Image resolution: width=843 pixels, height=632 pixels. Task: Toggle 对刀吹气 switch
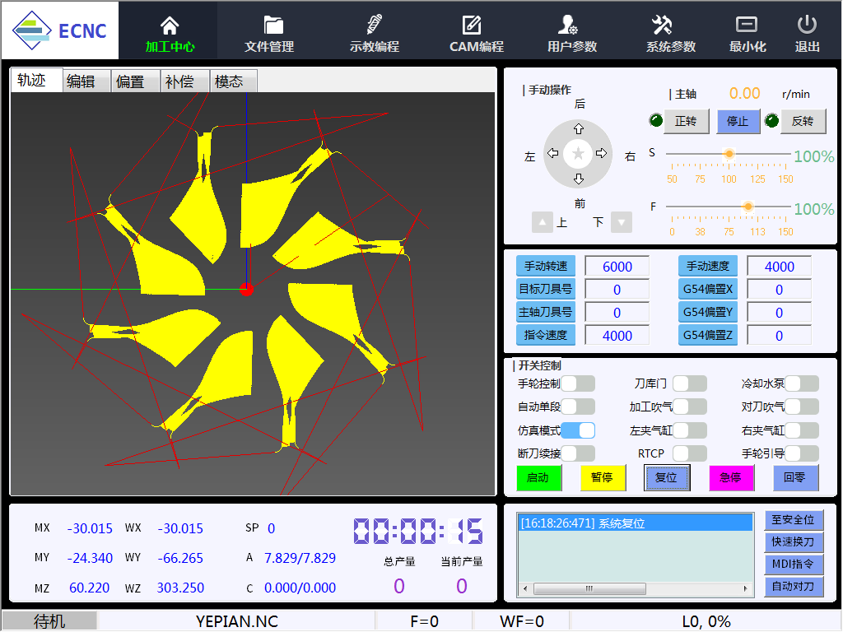[x=802, y=407]
